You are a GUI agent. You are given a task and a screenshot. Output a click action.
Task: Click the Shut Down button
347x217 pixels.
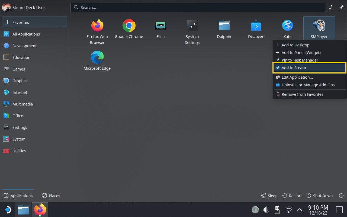tap(320, 196)
